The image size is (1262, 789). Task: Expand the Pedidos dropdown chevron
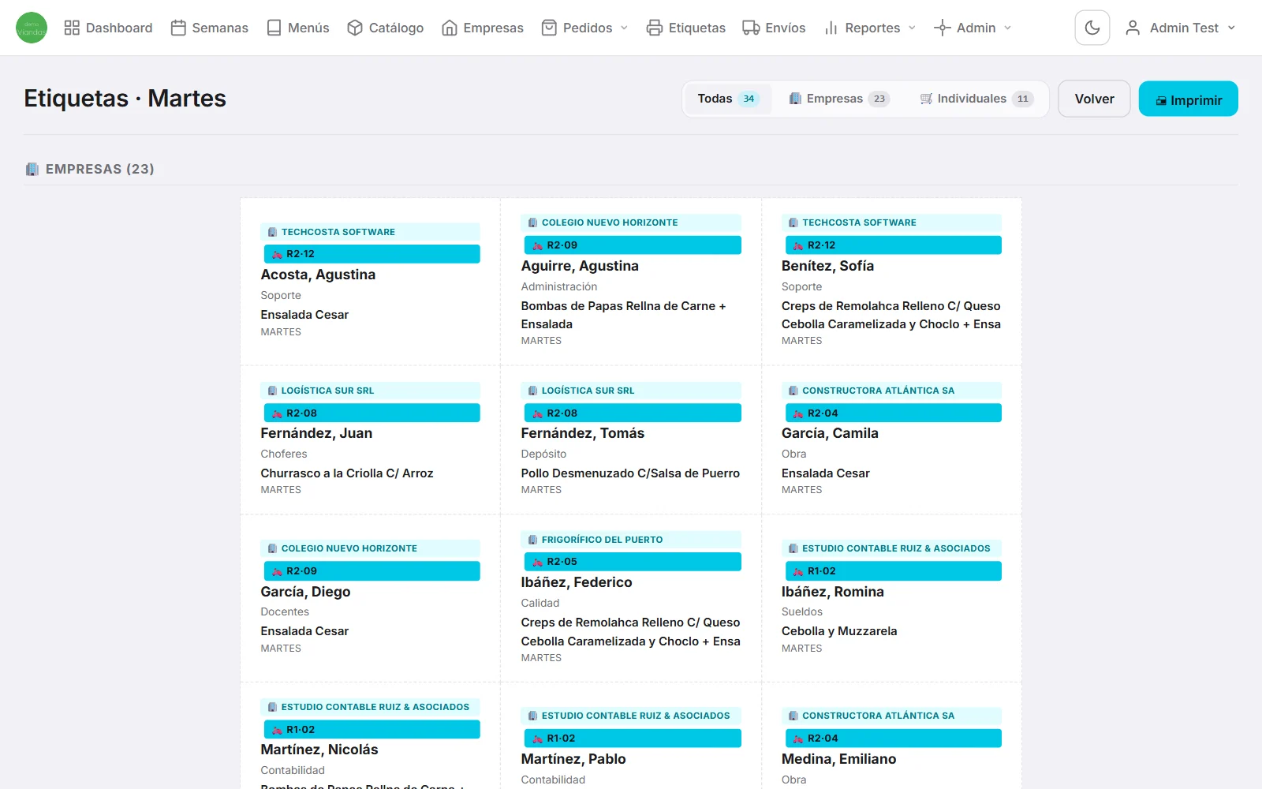click(x=624, y=28)
